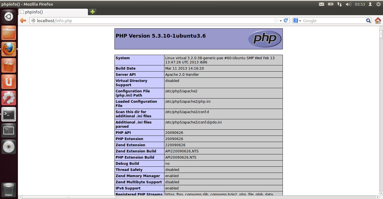Go back with the browser back arrow

click(x=23, y=20)
